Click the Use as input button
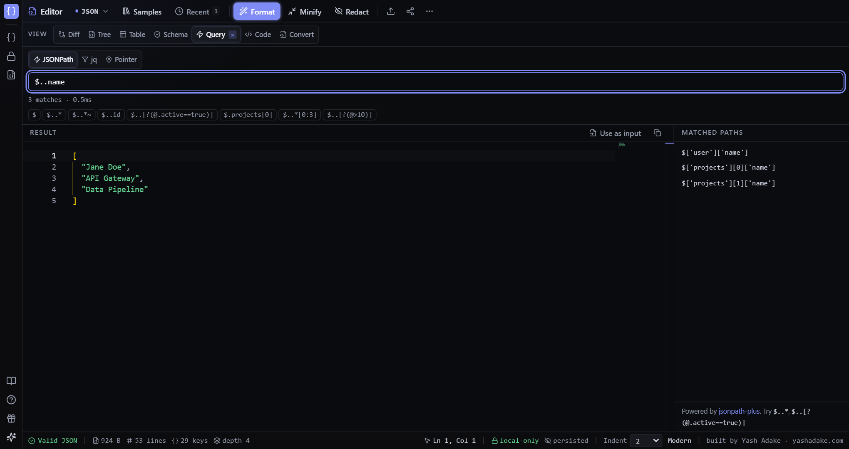This screenshot has height=449, width=849. (x=615, y=133)
